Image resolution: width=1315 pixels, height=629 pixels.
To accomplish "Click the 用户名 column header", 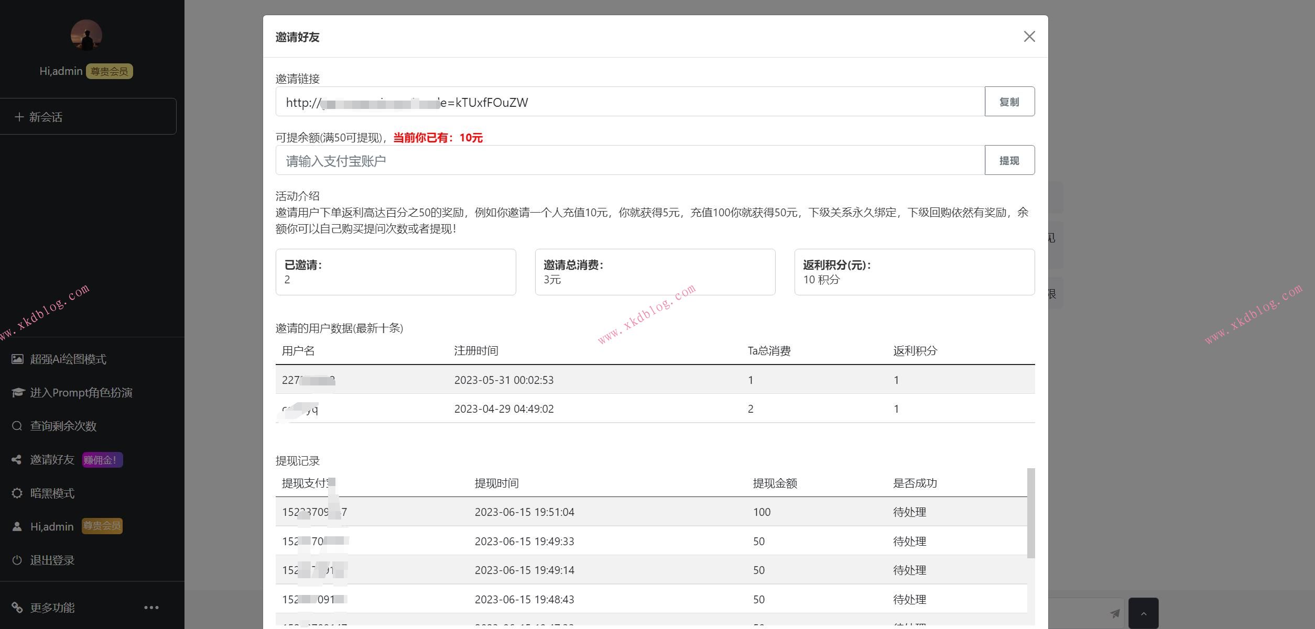I will [x=298, y=350].
